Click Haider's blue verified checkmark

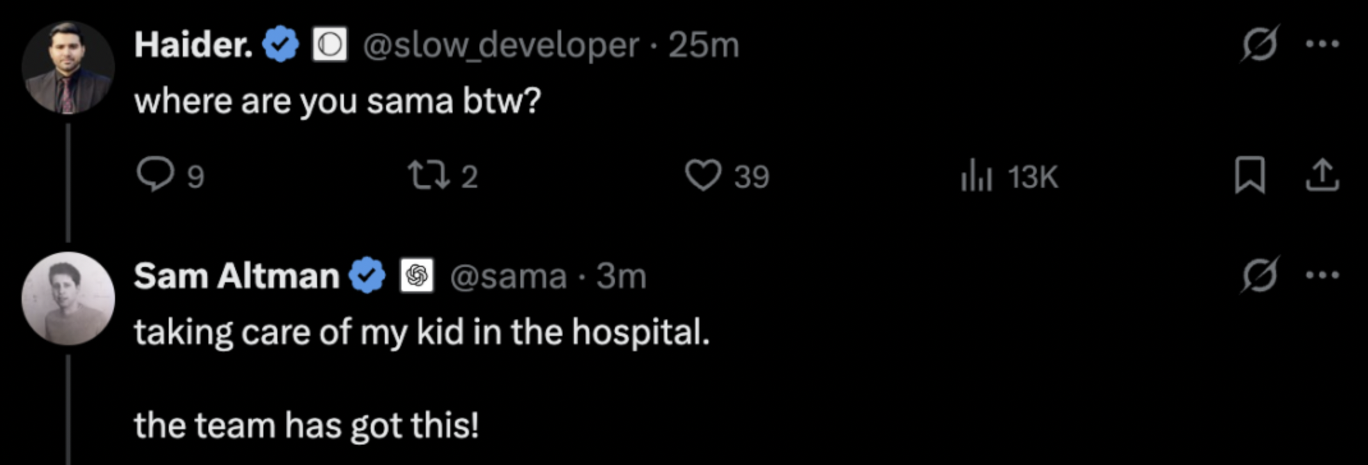pos(280,45)
